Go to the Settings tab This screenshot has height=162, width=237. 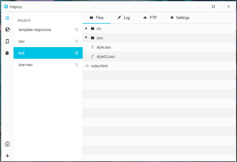pyautogui.click(x=179, y=18)
